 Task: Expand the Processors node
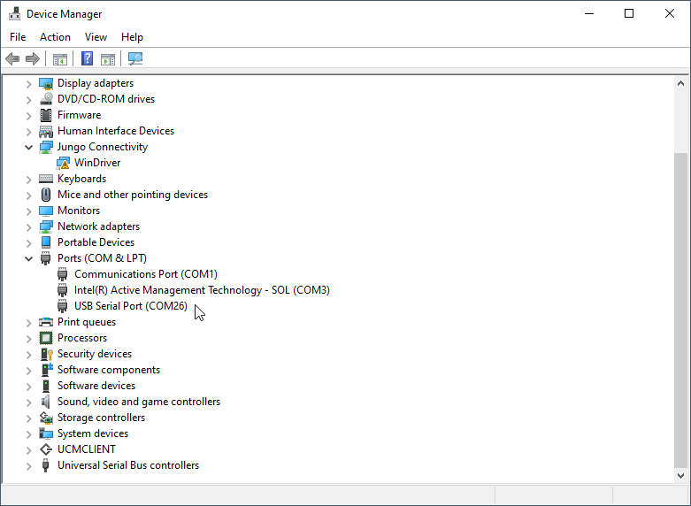pos(28,339)
